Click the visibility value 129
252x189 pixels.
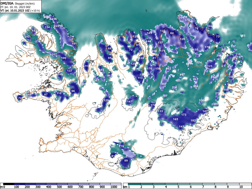click(x=106, y=100)
